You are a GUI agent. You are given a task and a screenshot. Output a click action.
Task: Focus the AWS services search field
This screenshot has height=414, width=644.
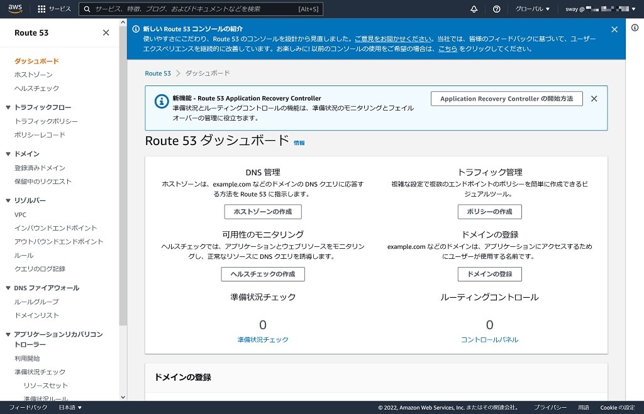[x=201, y=9]
